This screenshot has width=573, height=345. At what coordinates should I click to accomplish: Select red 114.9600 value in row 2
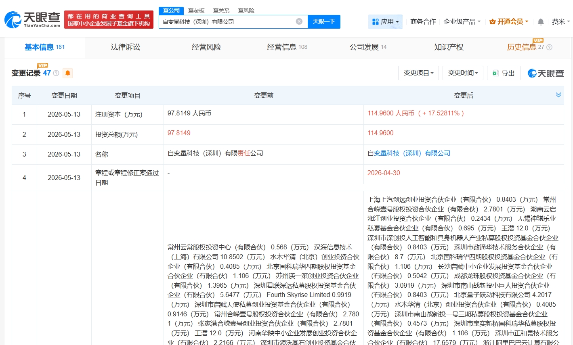click(380, 133)
